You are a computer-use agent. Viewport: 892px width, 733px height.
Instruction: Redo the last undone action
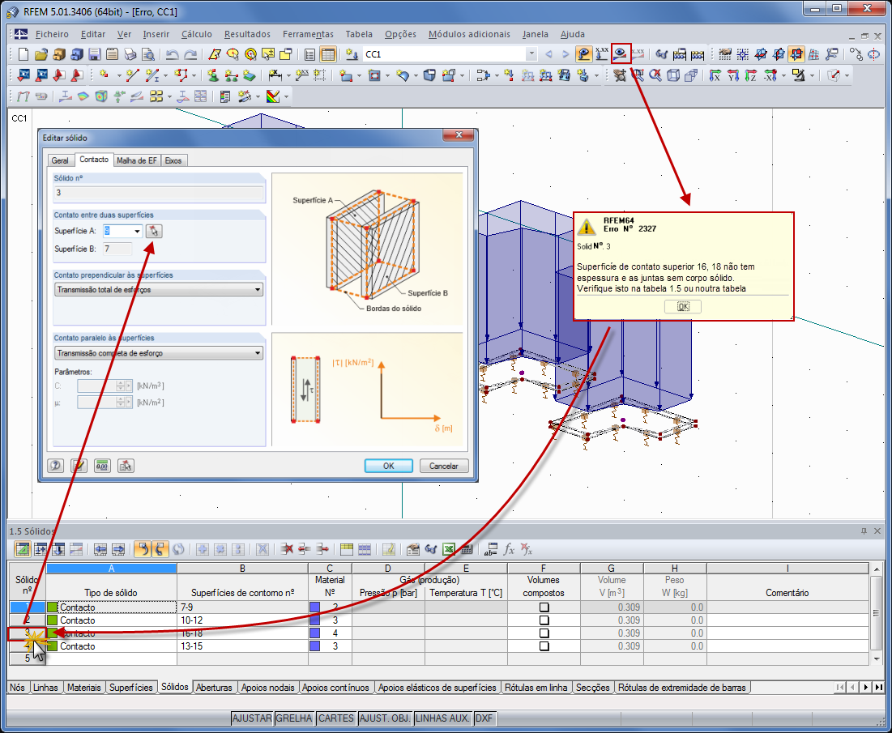190,54
